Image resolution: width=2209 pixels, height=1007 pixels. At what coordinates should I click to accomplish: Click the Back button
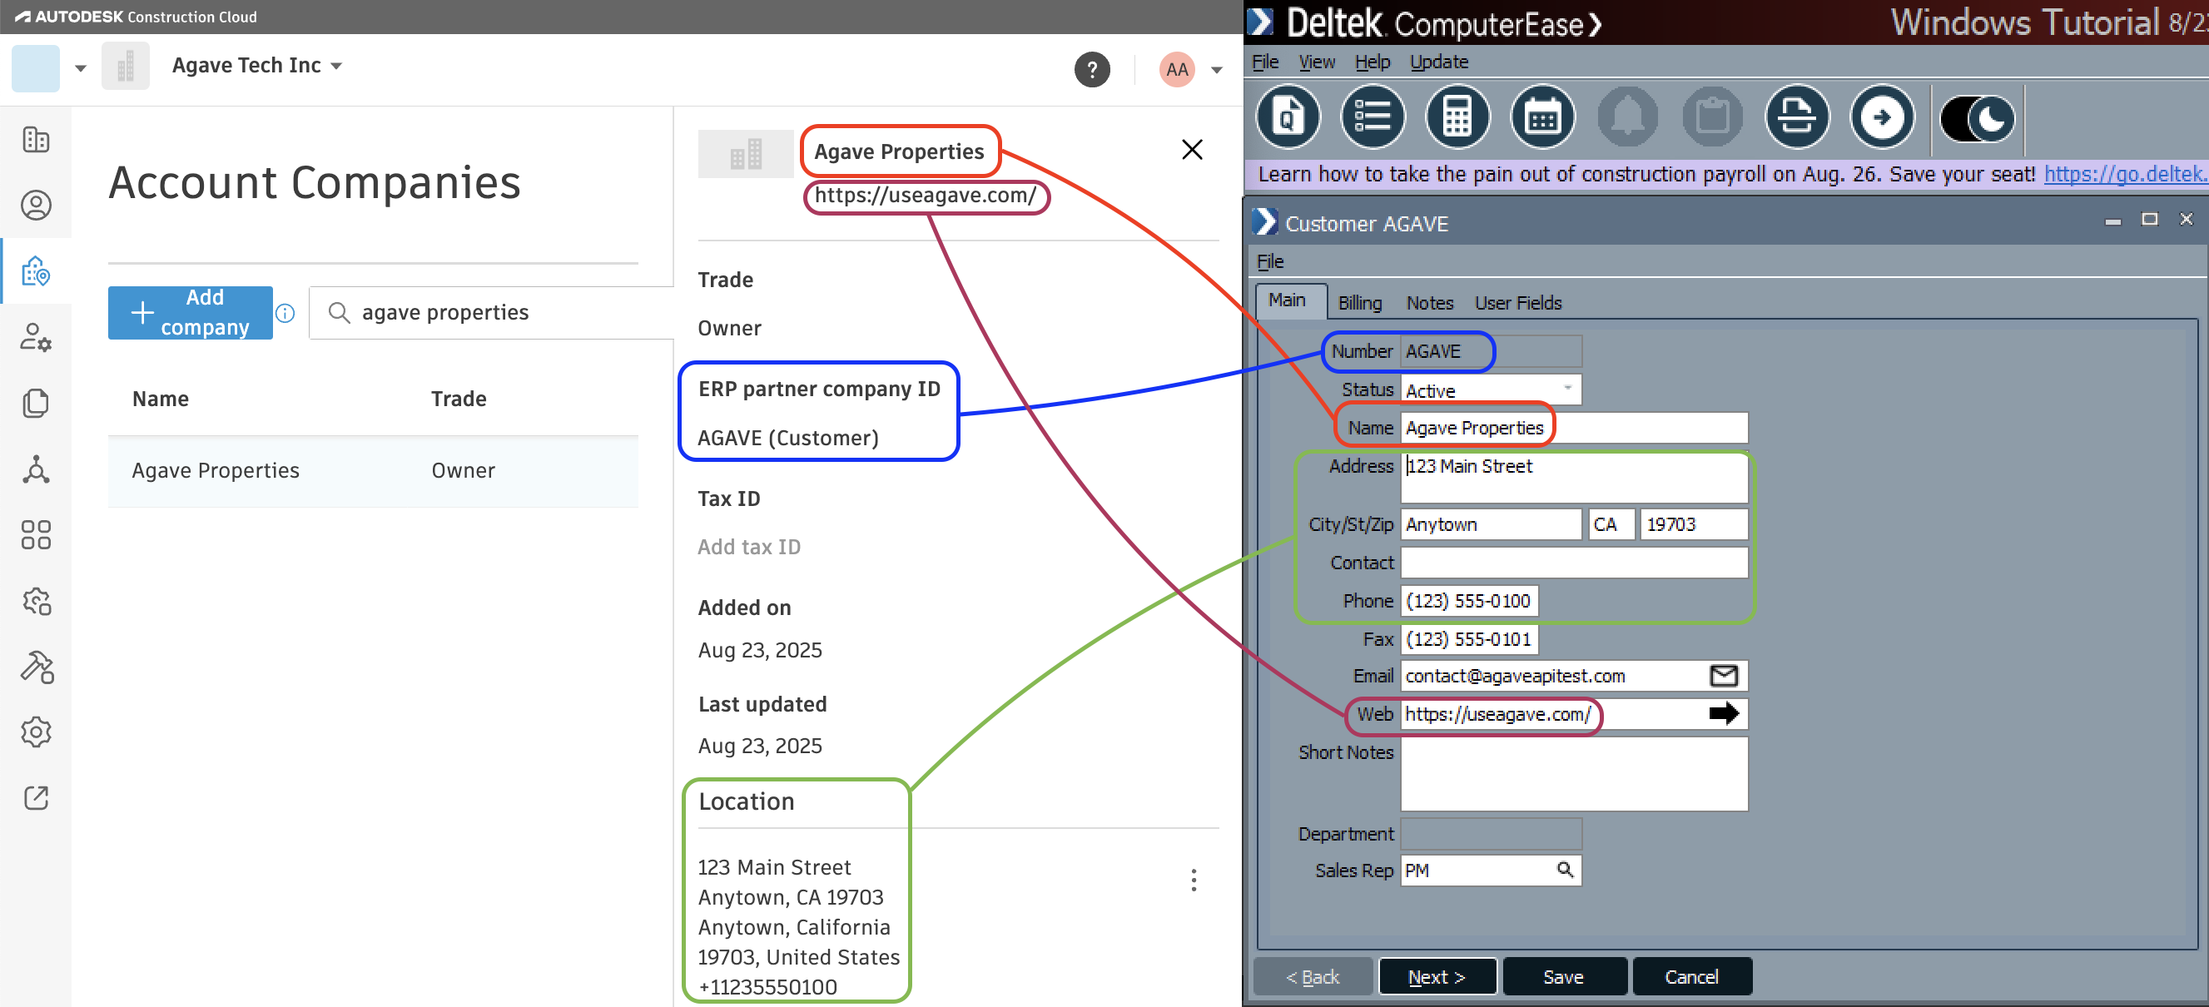point(1313,977)
